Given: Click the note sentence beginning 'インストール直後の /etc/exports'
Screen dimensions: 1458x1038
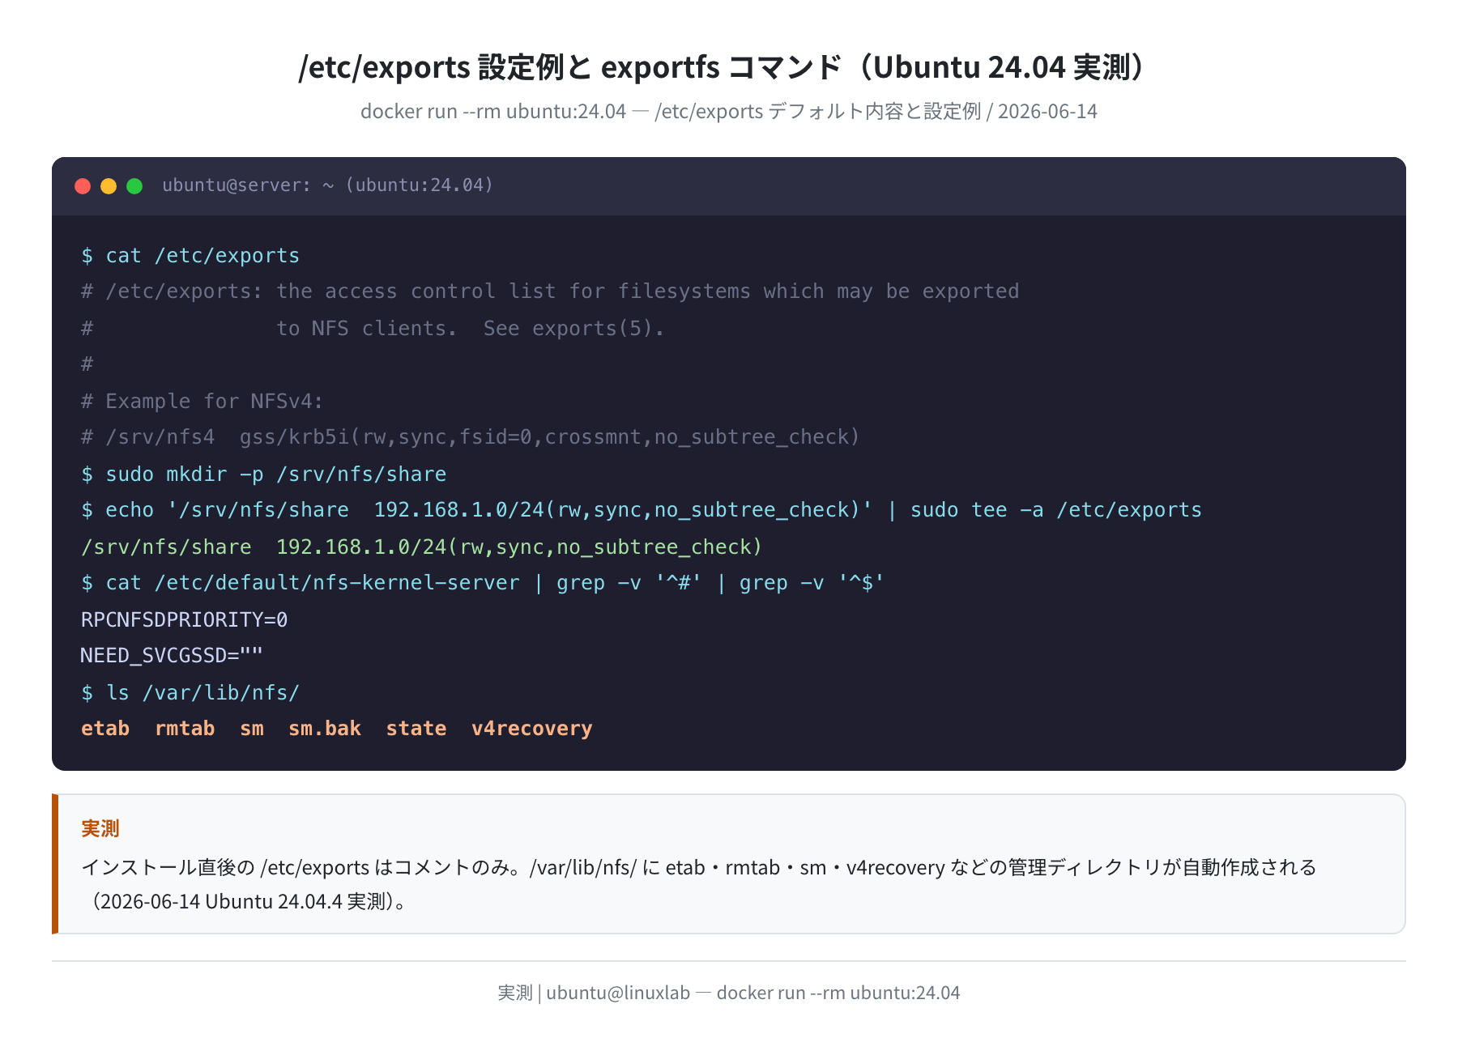Looking at the screenshot, I should (699, 867).
